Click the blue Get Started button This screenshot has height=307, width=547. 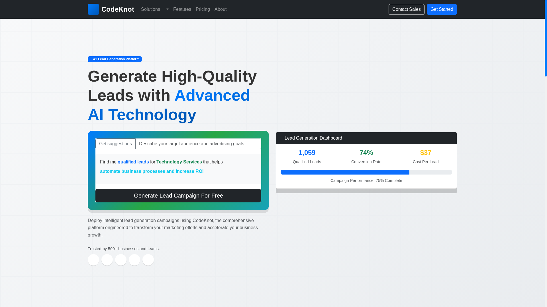[x=442, y=9]
